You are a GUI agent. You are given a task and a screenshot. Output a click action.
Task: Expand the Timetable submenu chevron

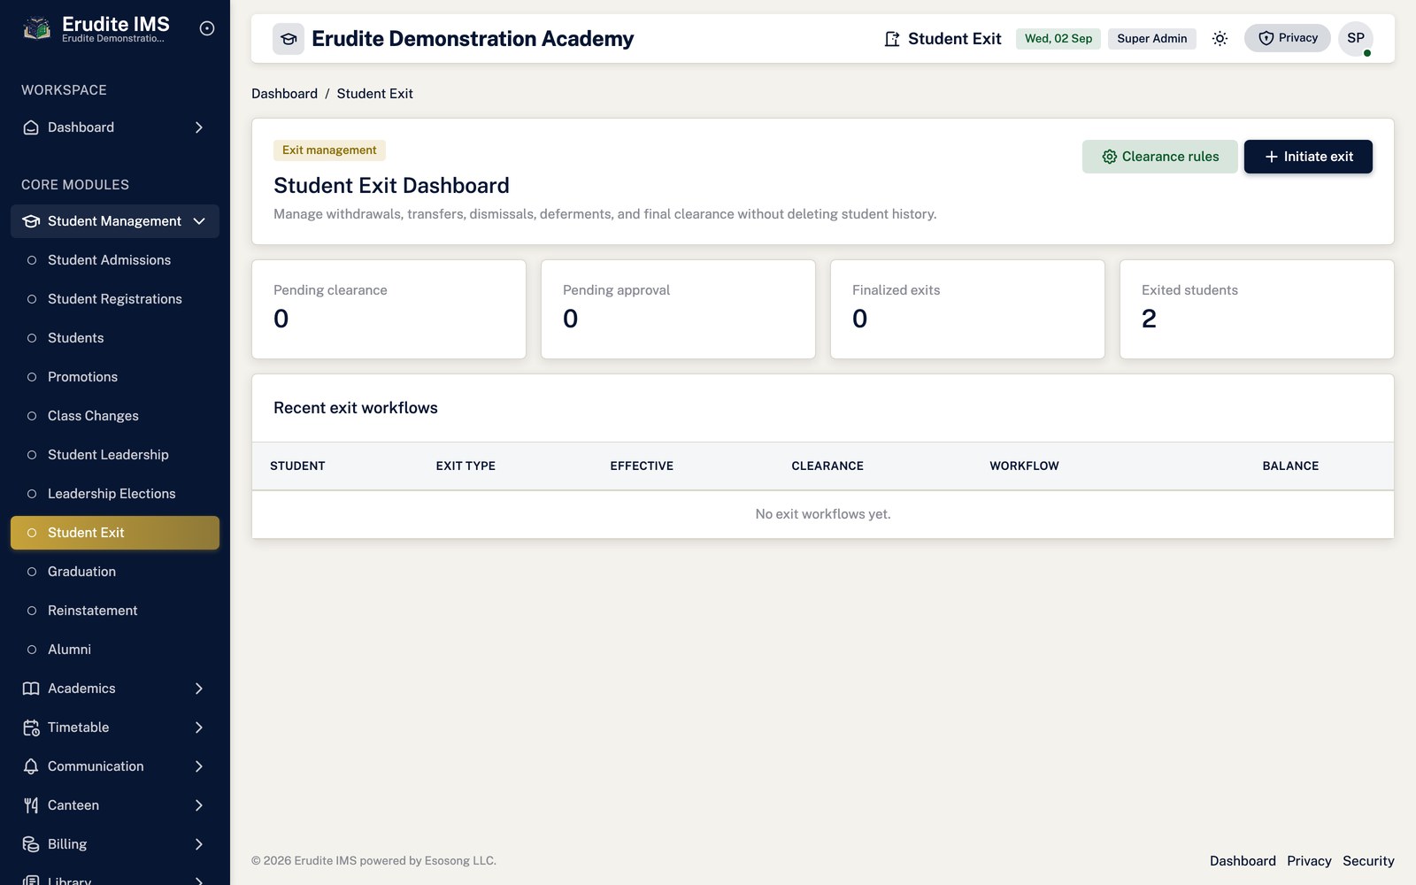(199, 727)
